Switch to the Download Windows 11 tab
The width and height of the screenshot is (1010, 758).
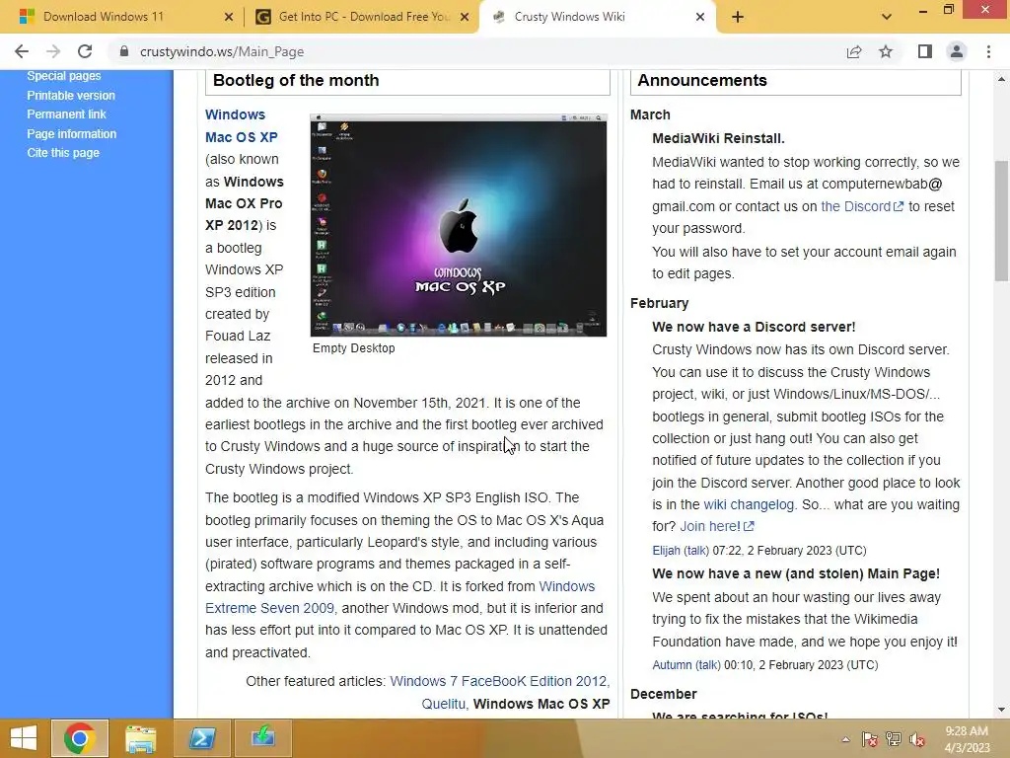122,17
